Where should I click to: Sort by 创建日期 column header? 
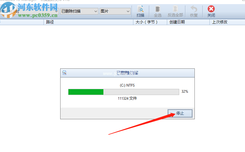pyautogui.click(x=188, y=22)
